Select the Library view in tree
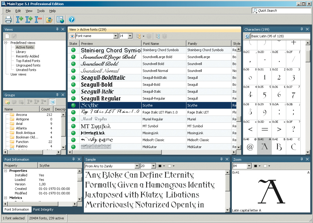Screen dimensions: 313x223 coord(21,52)
